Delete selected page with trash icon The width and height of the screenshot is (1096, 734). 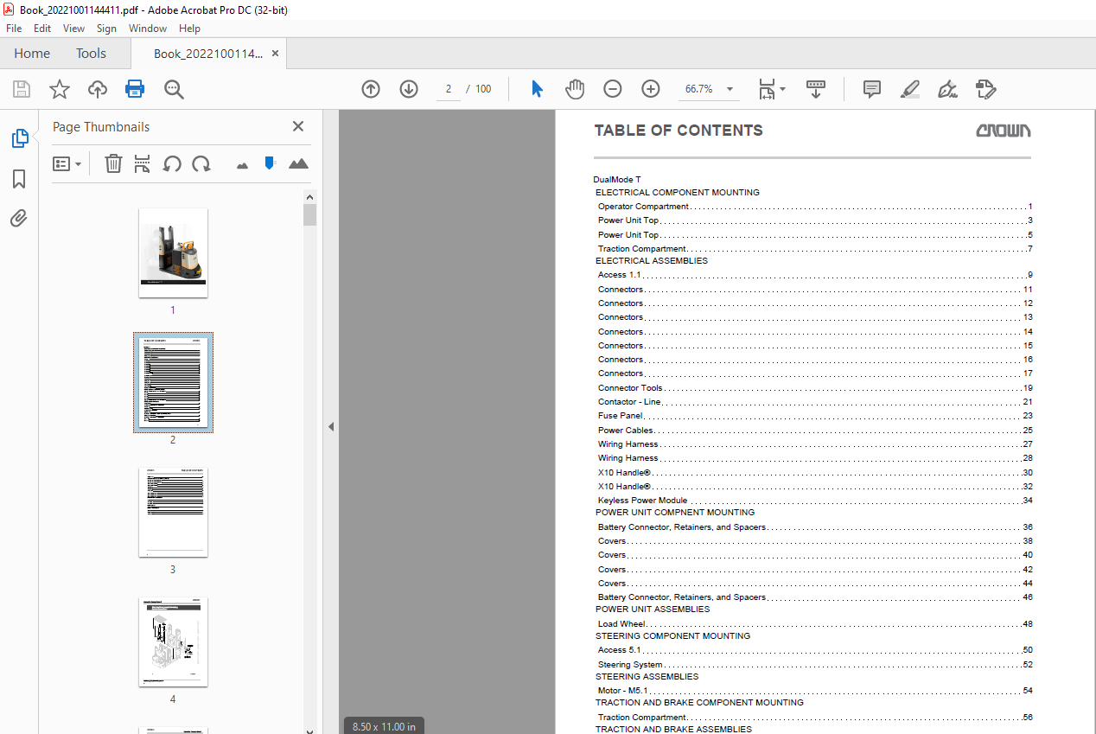[x=113, y=163]
